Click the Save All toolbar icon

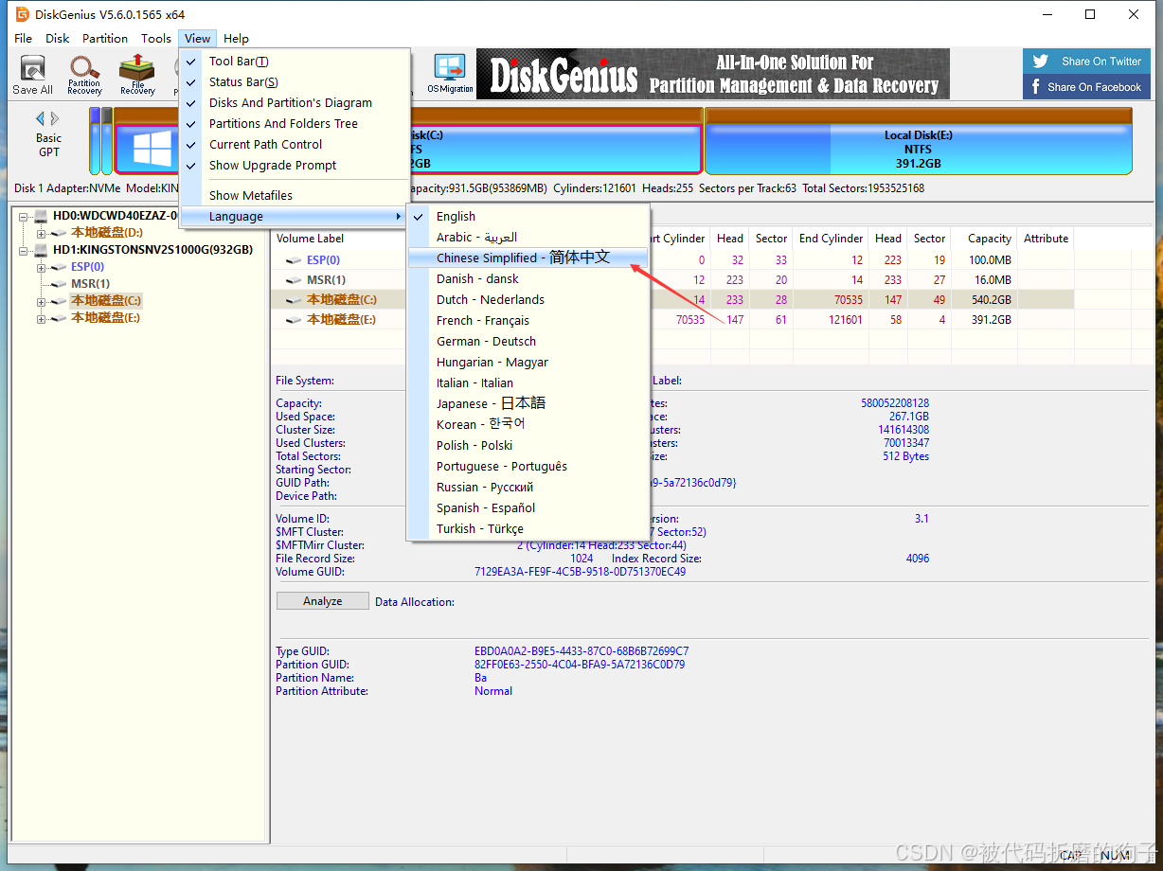tap(32, 75)
